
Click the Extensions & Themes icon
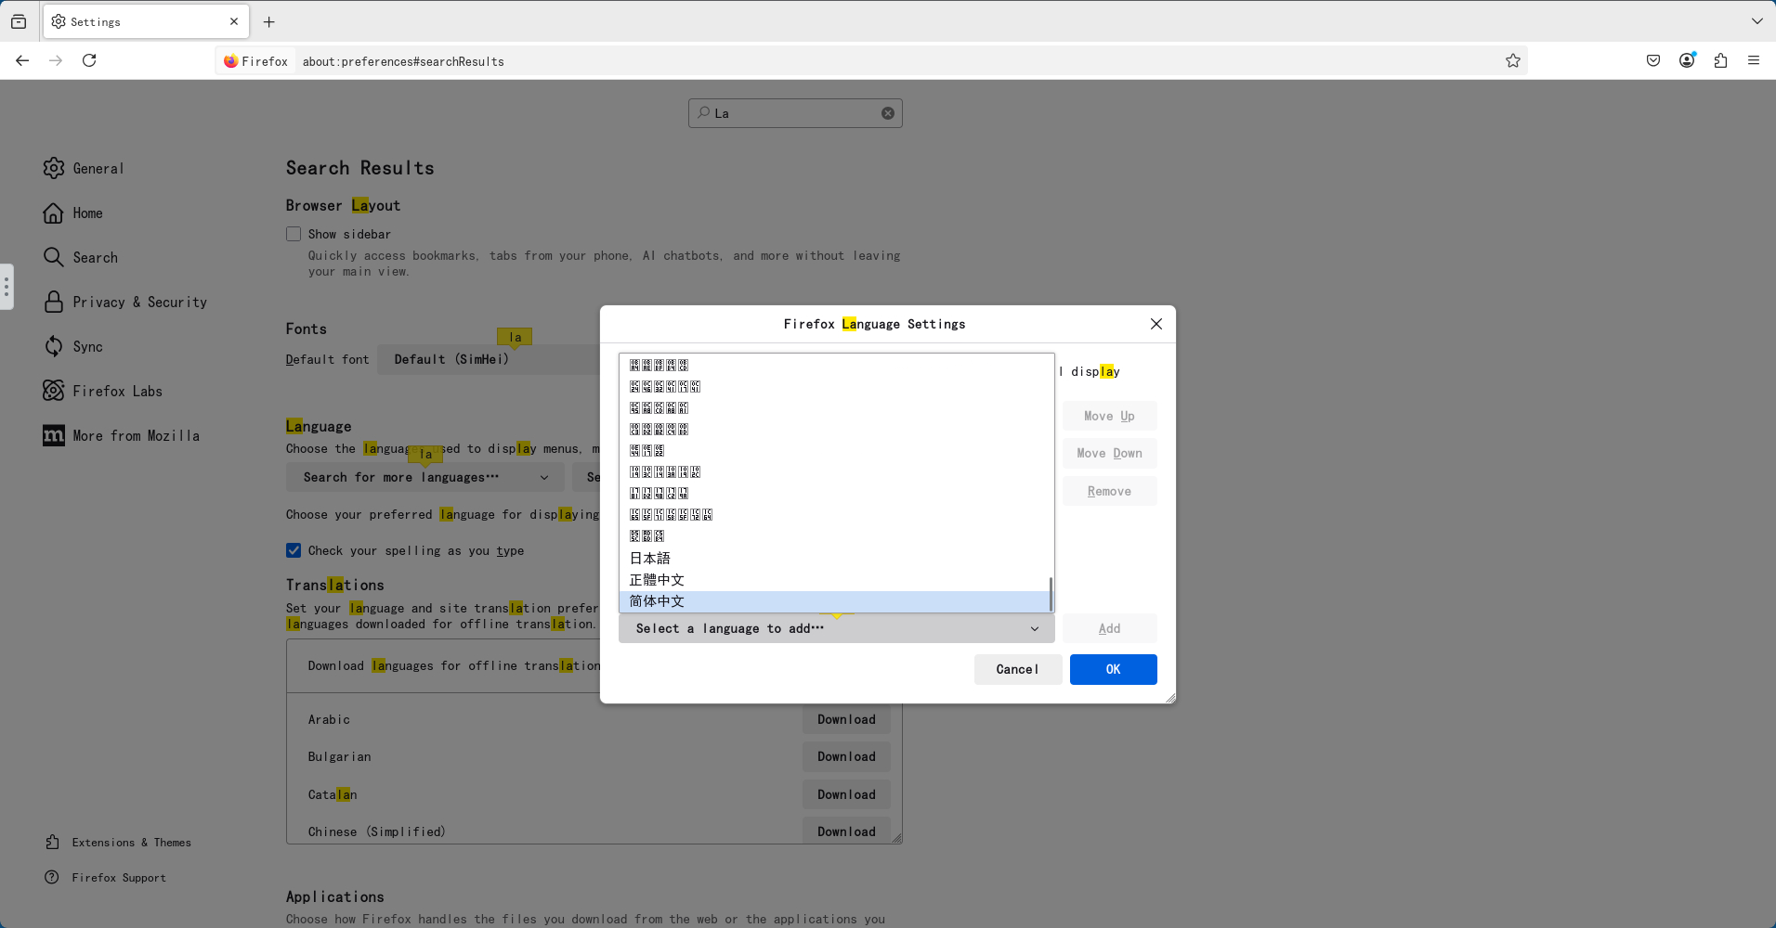52,842
